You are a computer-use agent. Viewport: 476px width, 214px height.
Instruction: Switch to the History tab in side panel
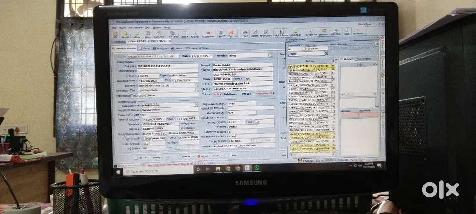coord(347,59)
